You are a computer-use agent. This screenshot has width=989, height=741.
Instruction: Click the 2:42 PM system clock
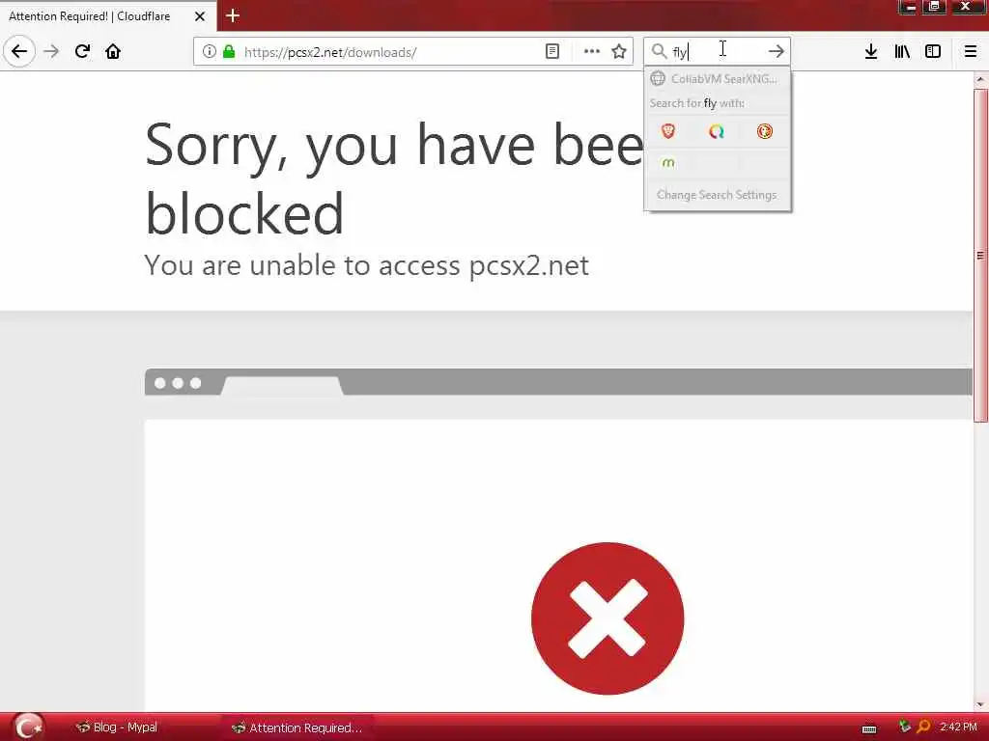pos(958,727)
